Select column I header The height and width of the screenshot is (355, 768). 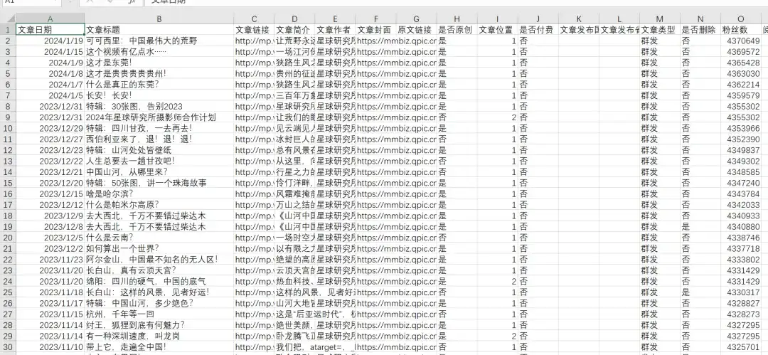tap(498, 19)
